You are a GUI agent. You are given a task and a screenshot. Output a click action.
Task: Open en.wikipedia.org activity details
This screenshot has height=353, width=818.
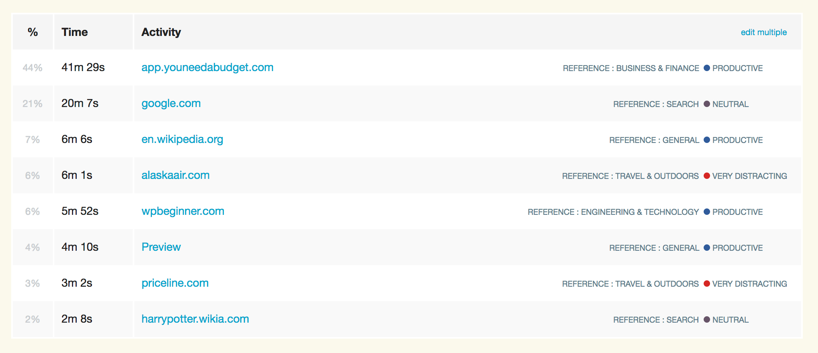[x=182, y=139]
